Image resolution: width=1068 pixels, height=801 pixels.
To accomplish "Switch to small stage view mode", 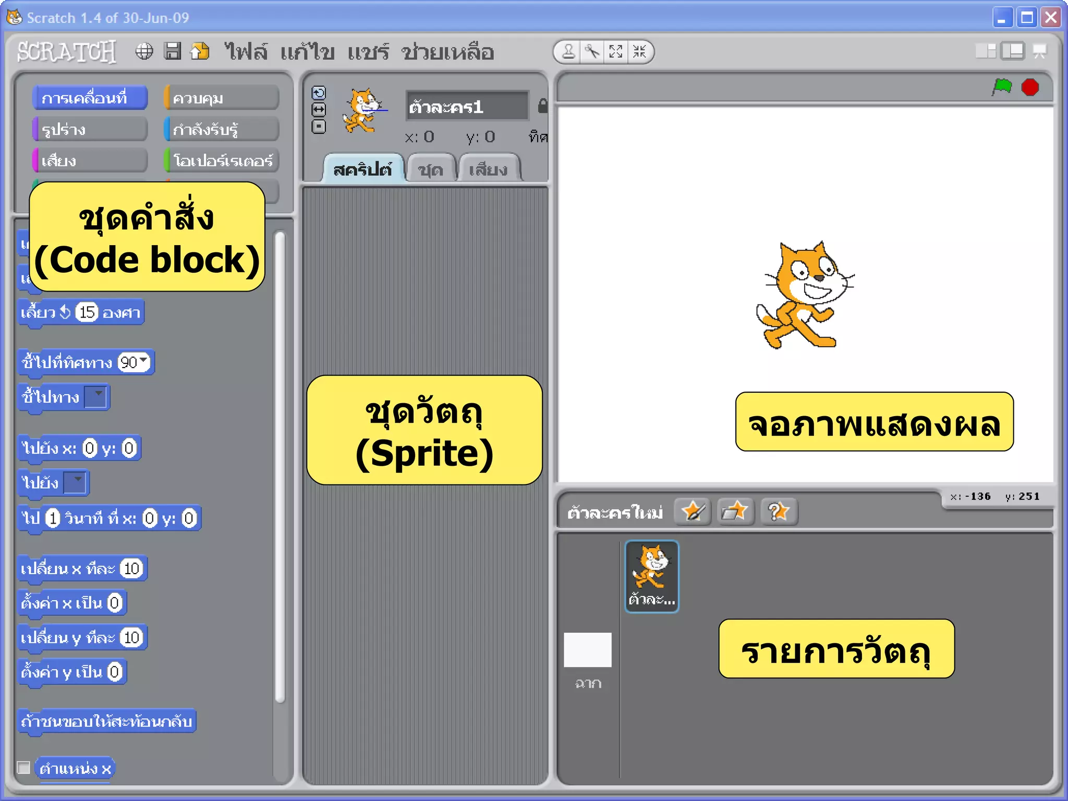I will point(985,51).
